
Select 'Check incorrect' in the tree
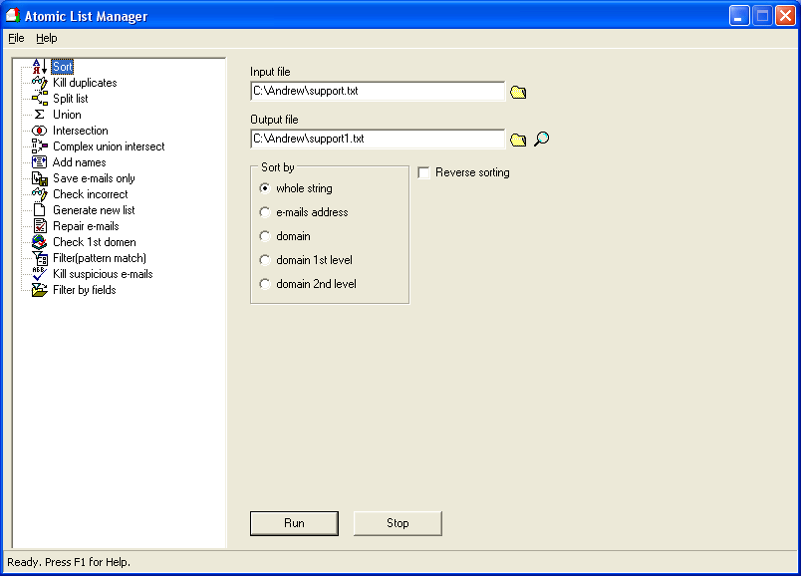[91, 194]
